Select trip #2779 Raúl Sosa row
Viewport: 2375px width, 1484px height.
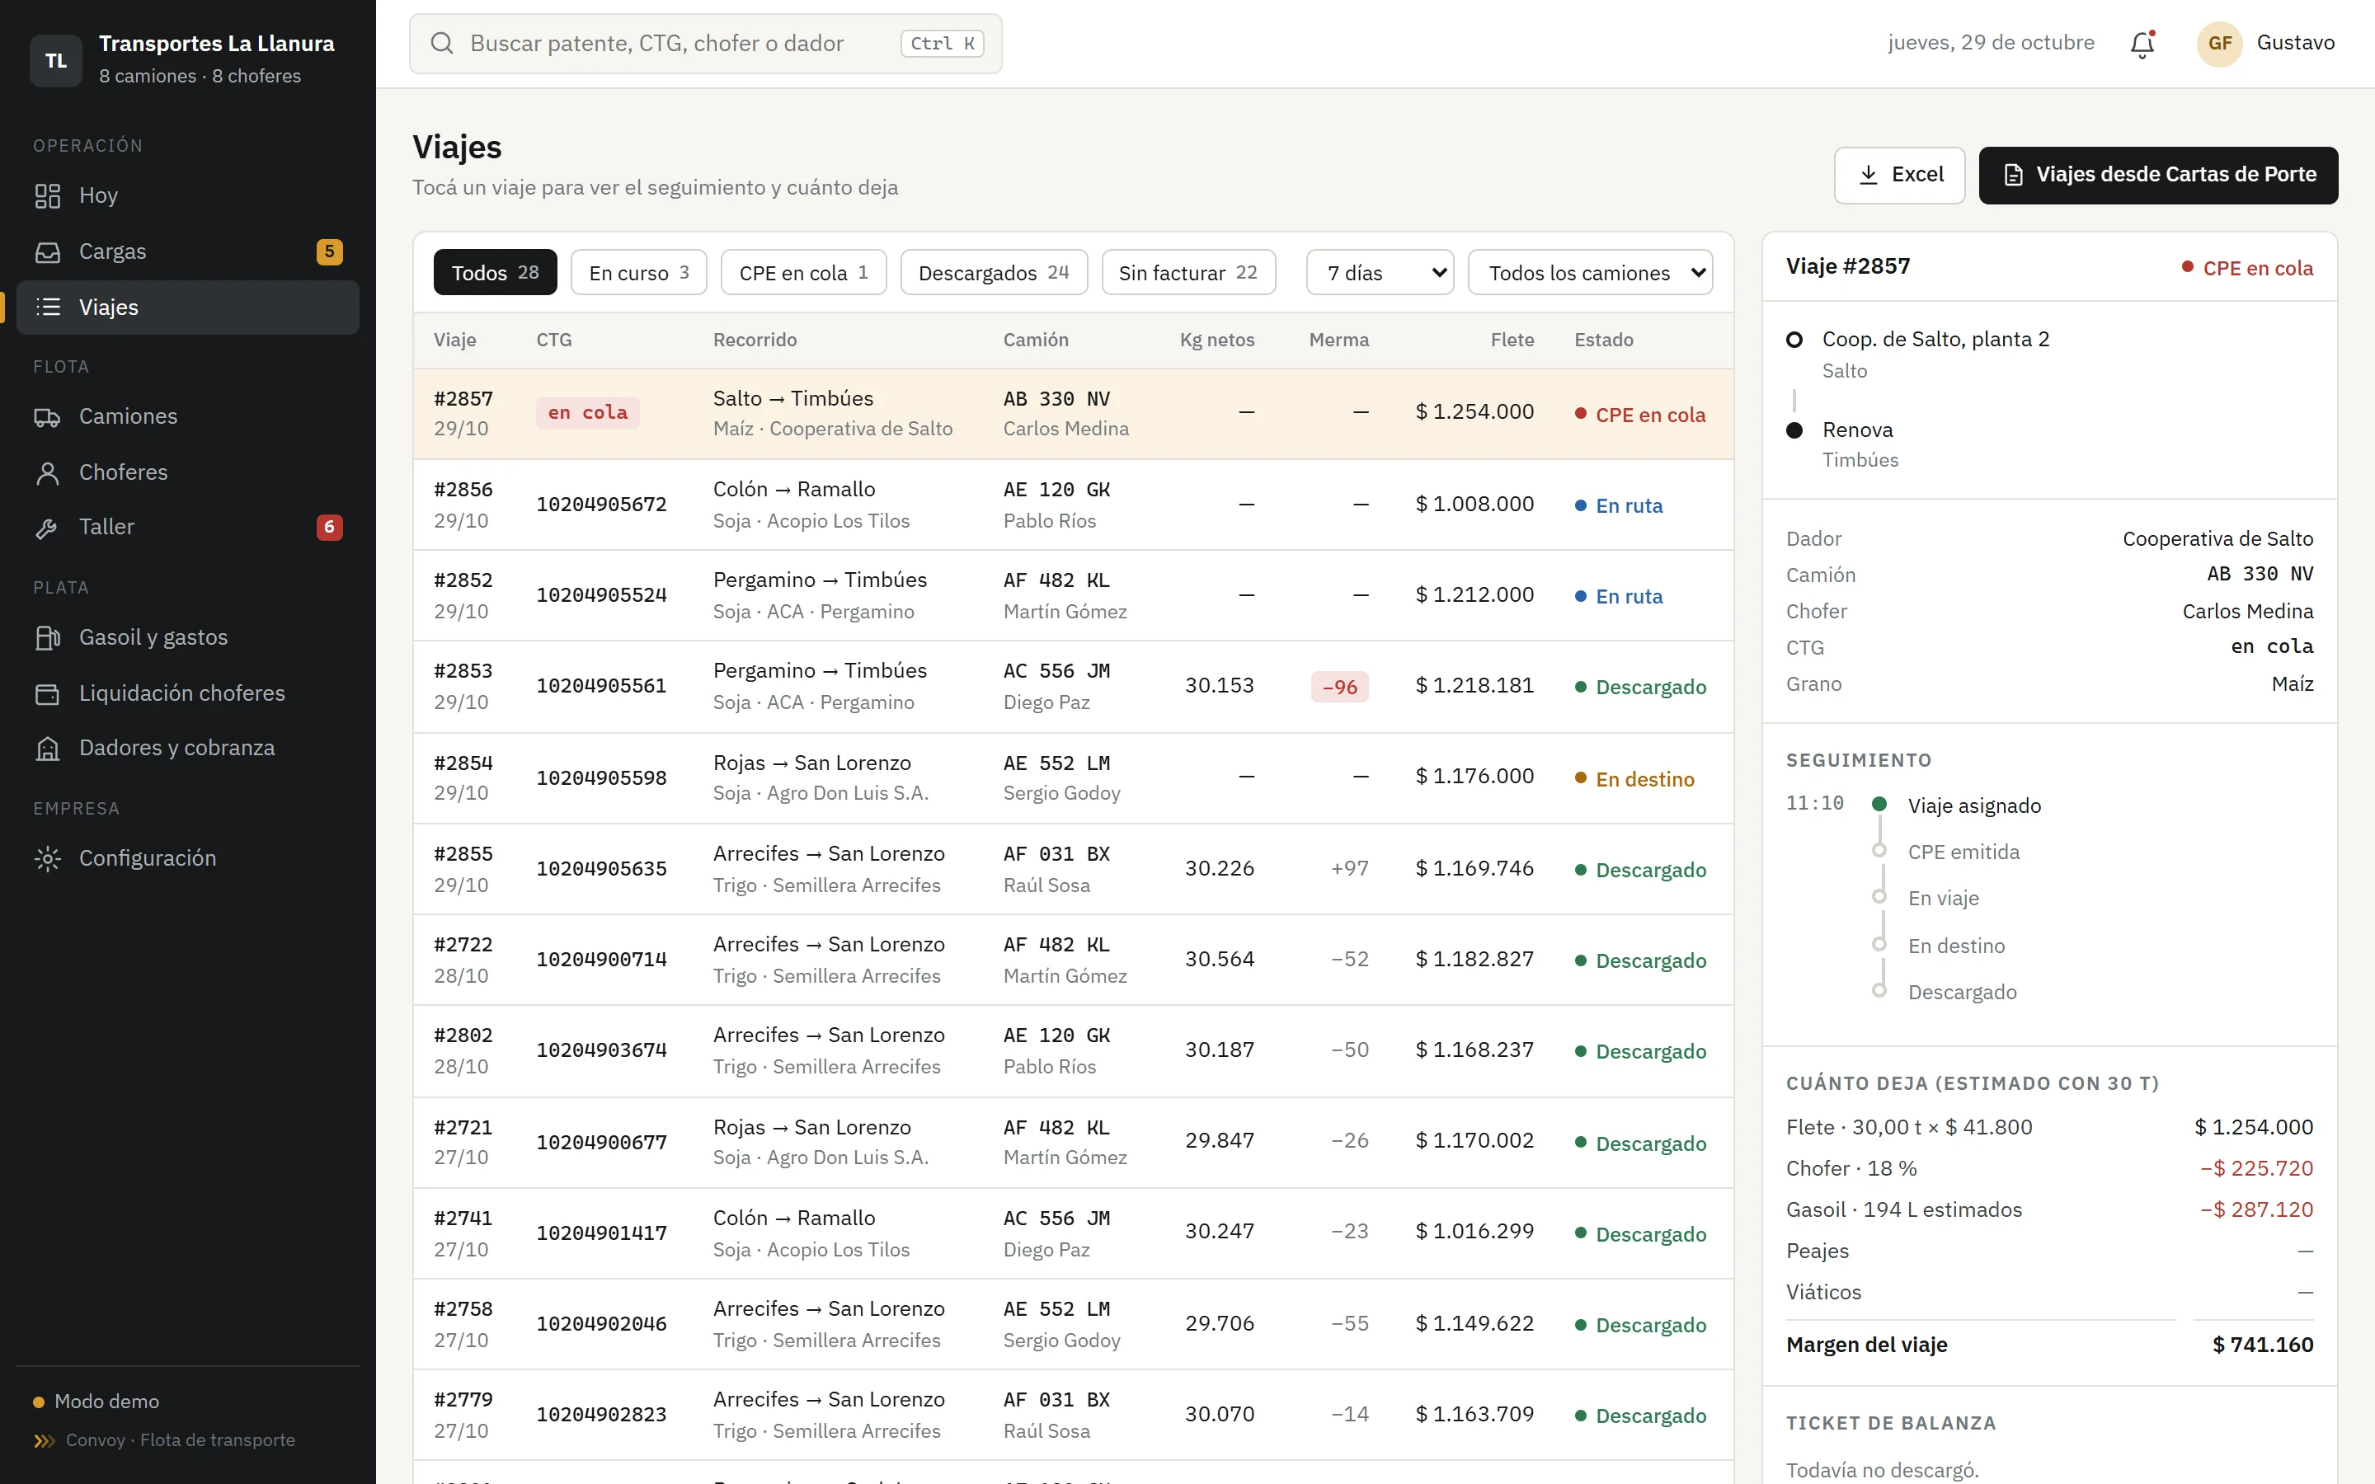coord(1073,1416)
